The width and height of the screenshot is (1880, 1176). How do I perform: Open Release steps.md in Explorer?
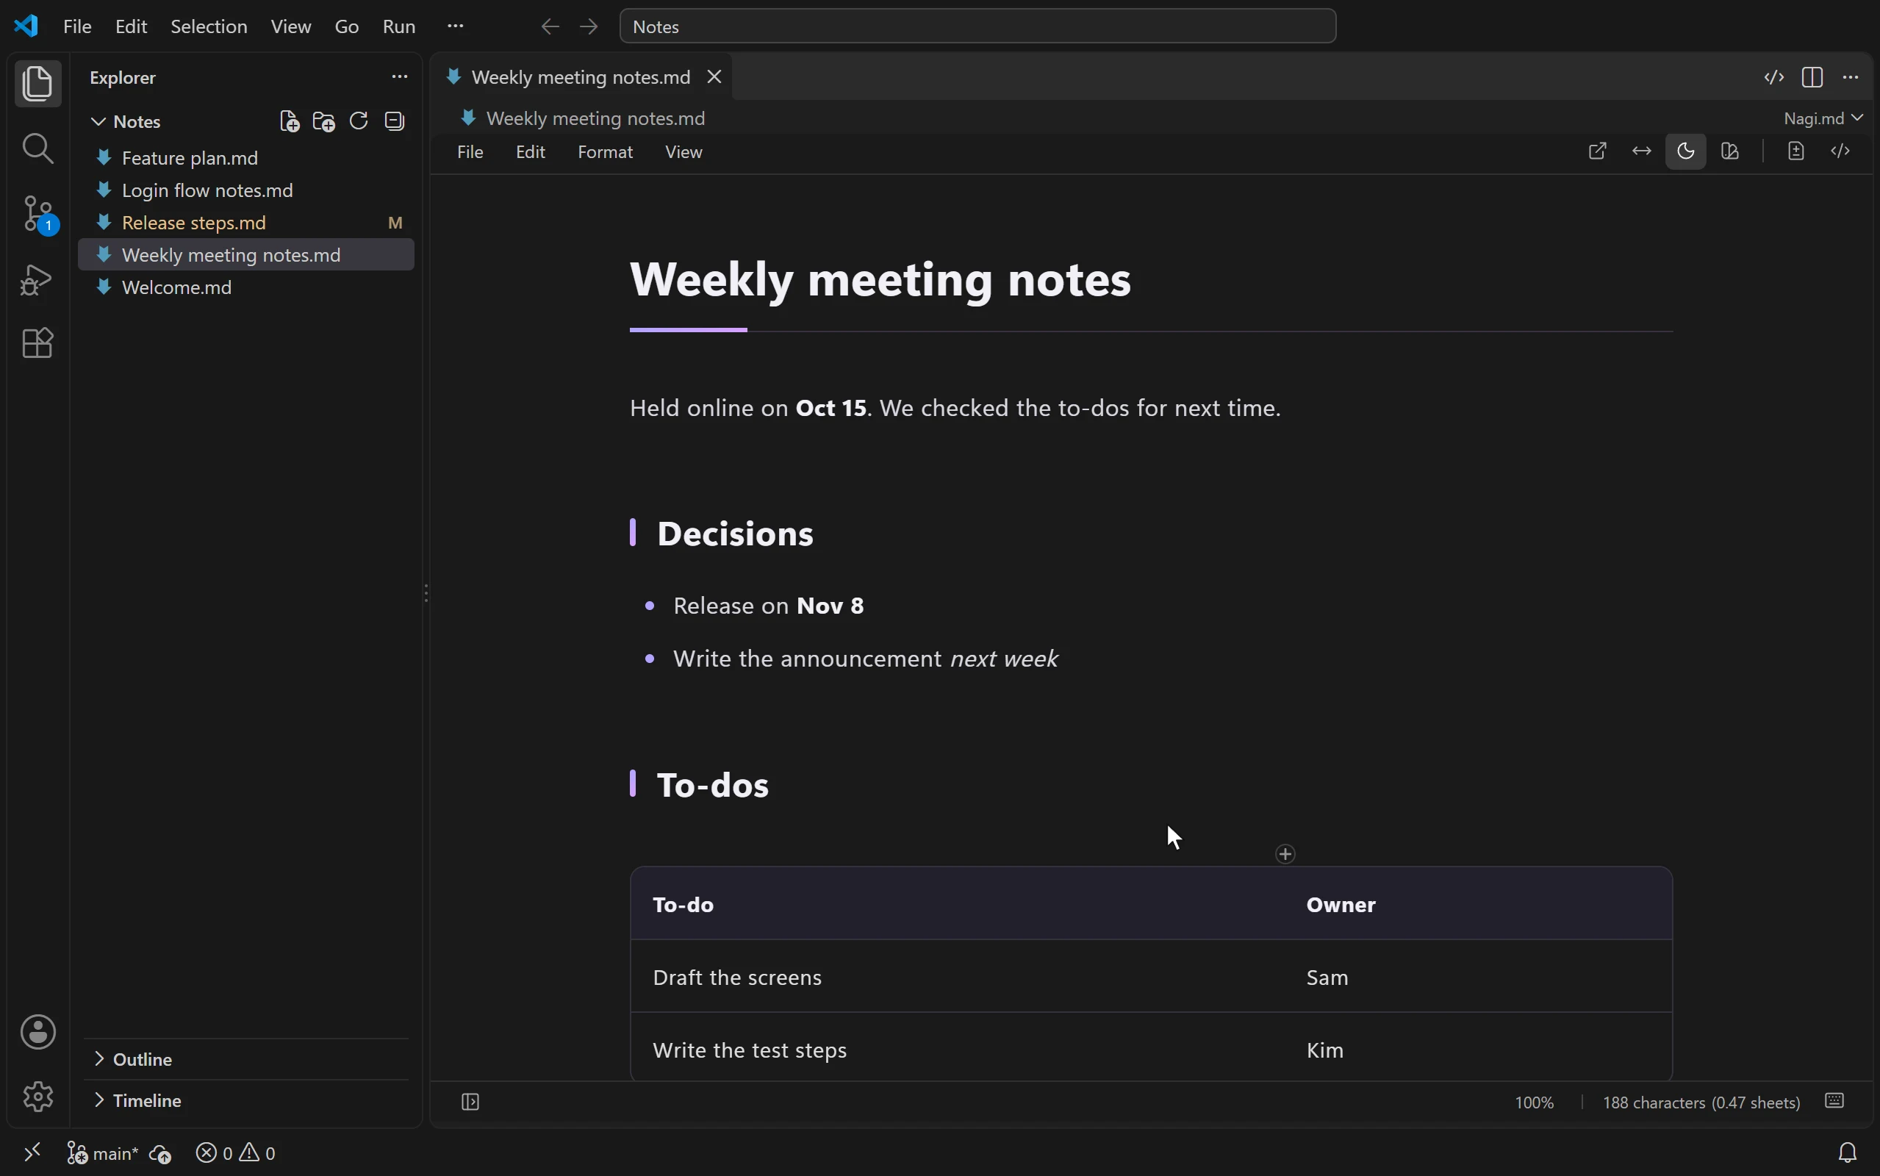point(245,223)
